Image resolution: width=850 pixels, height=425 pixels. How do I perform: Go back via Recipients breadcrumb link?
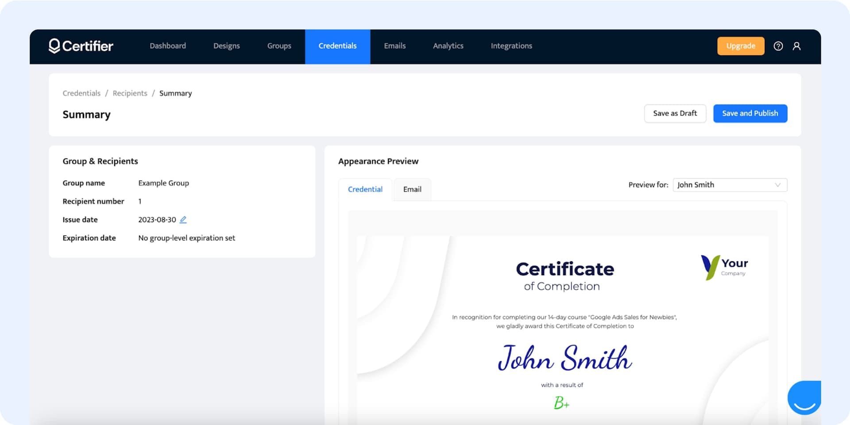coord(130,93)
